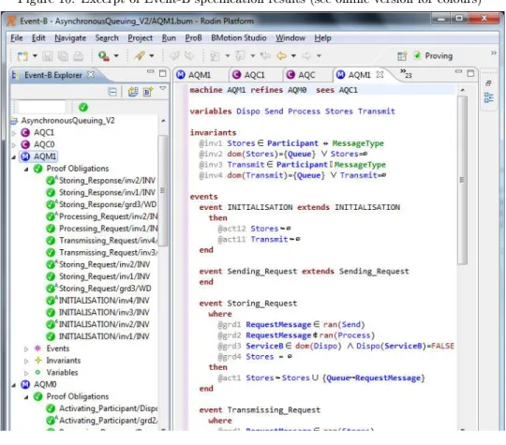Click Collapse All icon in Explorer

tap(112, 92)
